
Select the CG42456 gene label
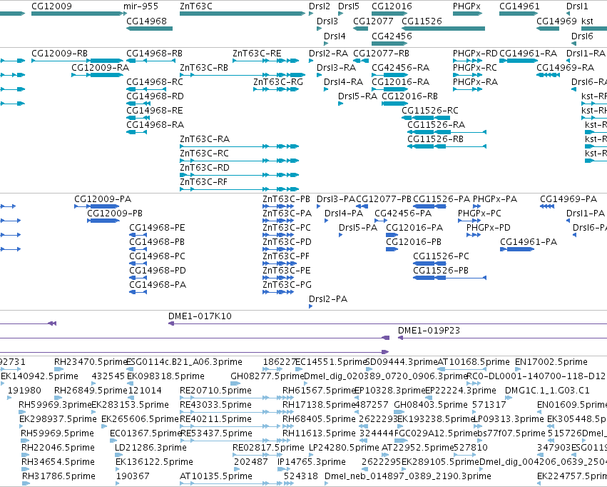pos(392,36)
